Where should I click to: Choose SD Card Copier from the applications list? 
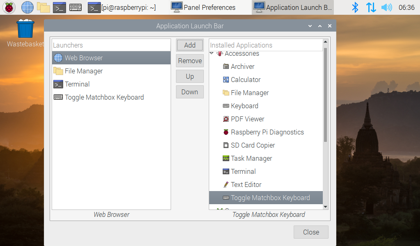[253, 145]
